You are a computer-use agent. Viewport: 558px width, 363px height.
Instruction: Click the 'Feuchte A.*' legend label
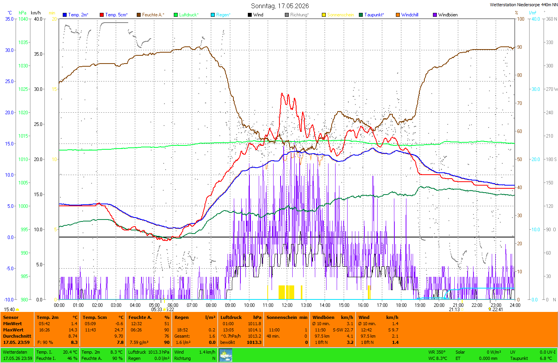point(153,15)
